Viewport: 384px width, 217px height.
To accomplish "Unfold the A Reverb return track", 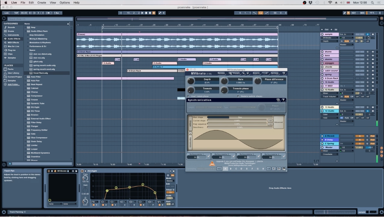I will (x=322, y=136).
